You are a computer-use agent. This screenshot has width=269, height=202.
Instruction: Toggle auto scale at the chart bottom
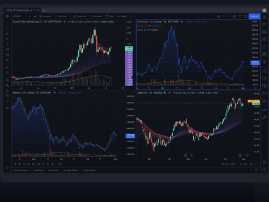pos(251,164)
